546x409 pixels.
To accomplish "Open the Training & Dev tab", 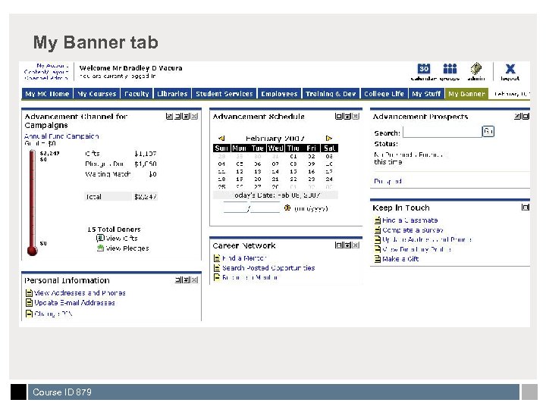I will pyautogui.click(x=331, y=94).
